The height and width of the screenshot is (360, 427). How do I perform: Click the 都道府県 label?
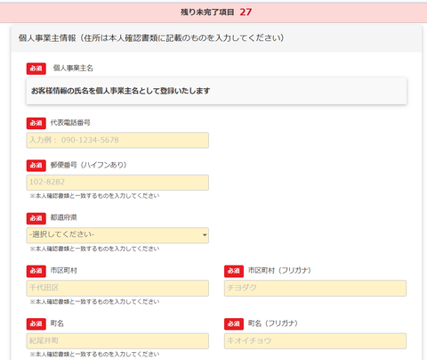point(63,217)
